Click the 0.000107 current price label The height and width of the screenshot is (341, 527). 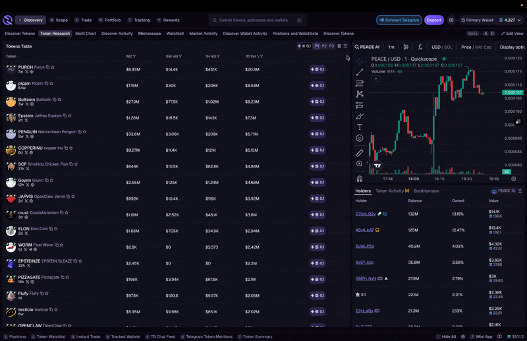[x=513, y=92]
